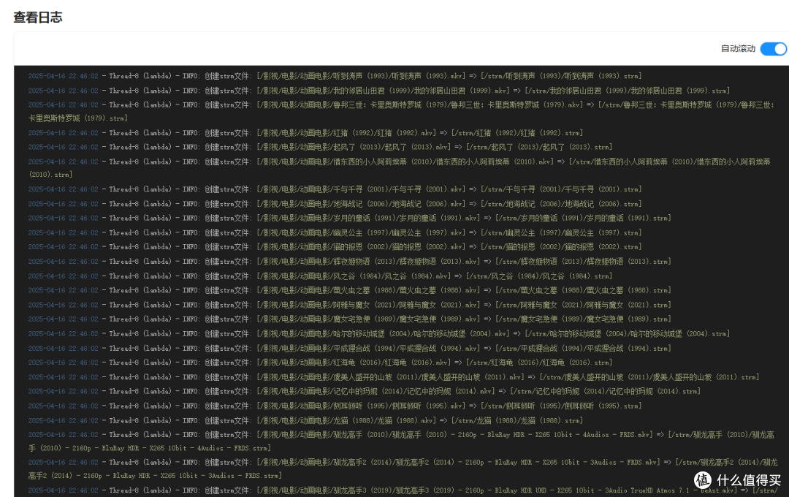Select log line for 猫的报恩 (2002)
789x497 pixels.
tap(335, 247)
